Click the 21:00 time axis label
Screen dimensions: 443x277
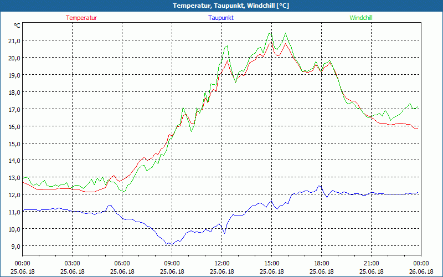[x=371, y=264]
